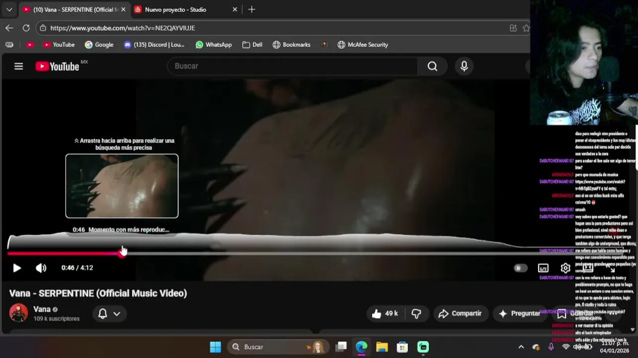The width and height of the screenshot is (638, 358).
Task: Open the player settings gear
Action: tap(565, 268)
